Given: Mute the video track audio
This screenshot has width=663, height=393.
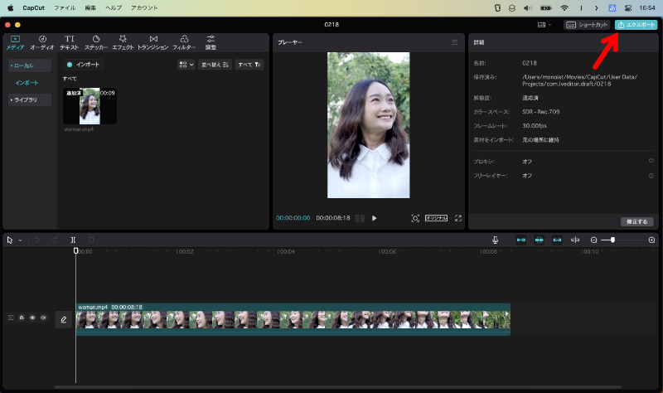Looking at the screenshot, I should [43, 318].
